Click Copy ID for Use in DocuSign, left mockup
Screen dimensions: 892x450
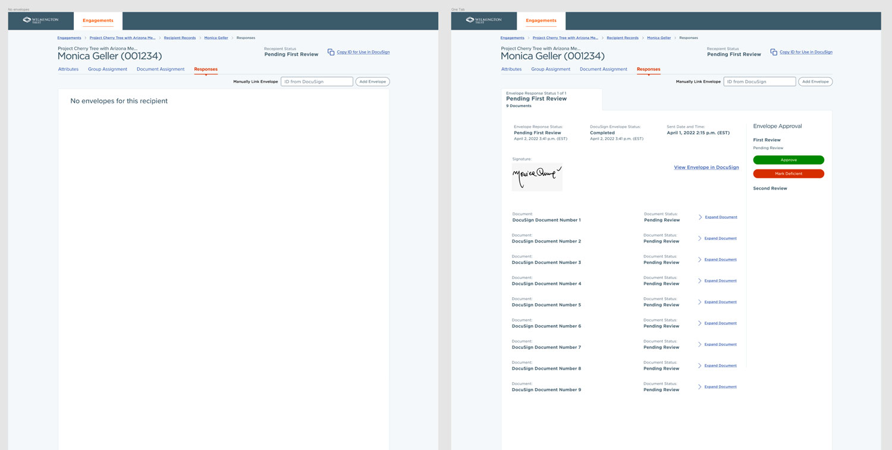click(x=363, y=52)
